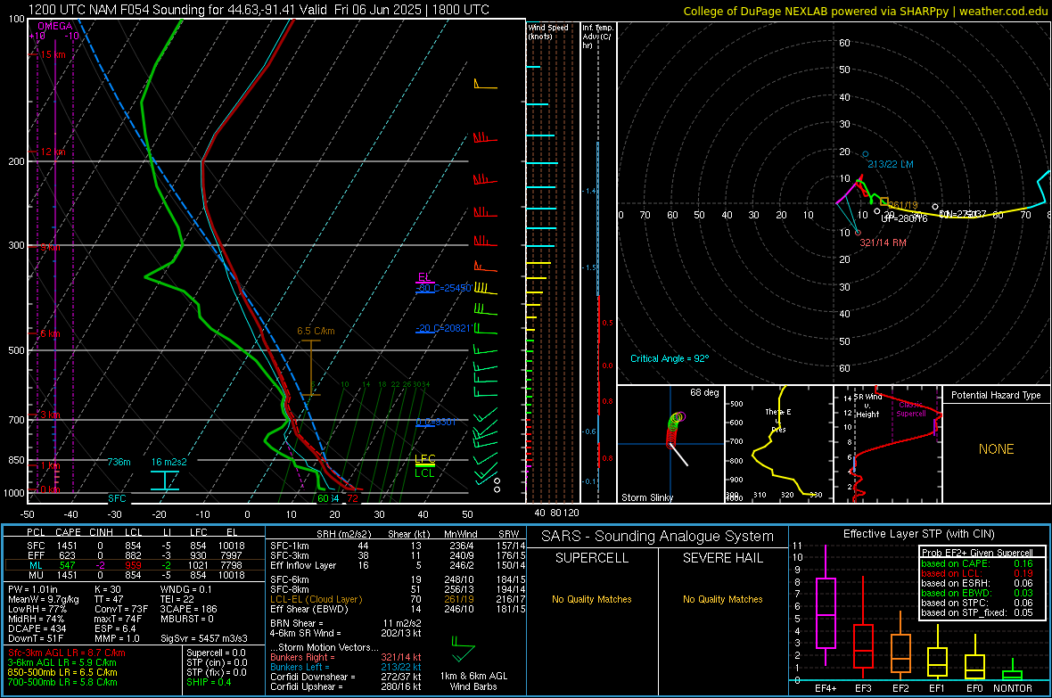Click the Bunkers Right = 321/14 kt line
Screen dimensions: 1052x698
(x=346, y=657)
